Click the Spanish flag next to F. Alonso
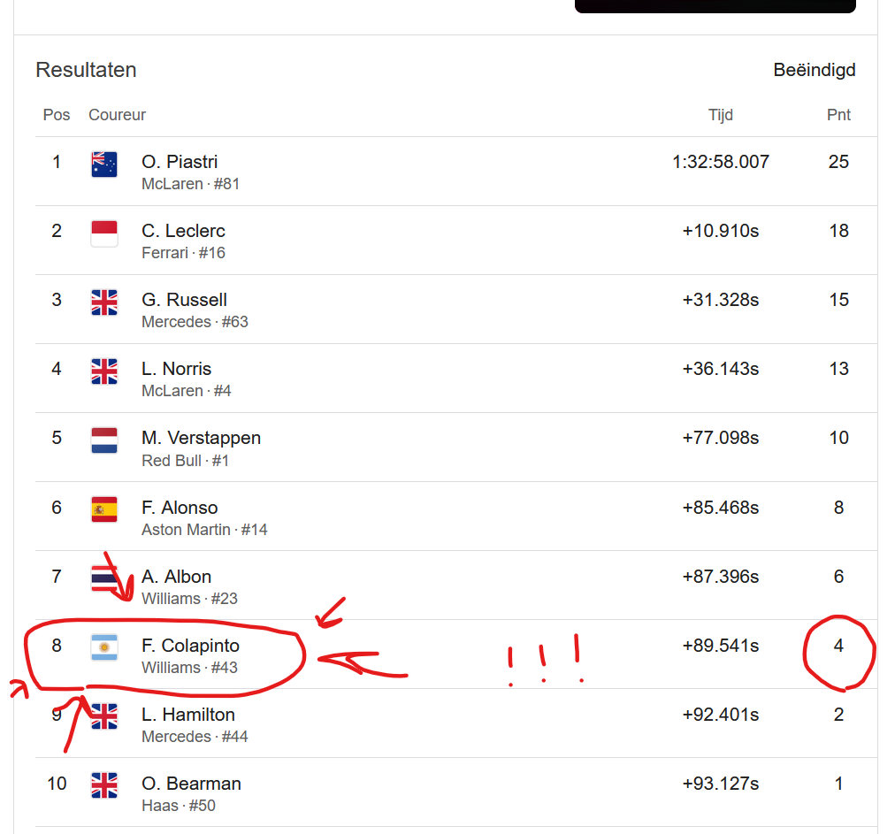 point(104,509)
